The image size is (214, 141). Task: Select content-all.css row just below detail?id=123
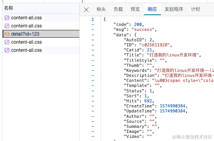point(41,42)
